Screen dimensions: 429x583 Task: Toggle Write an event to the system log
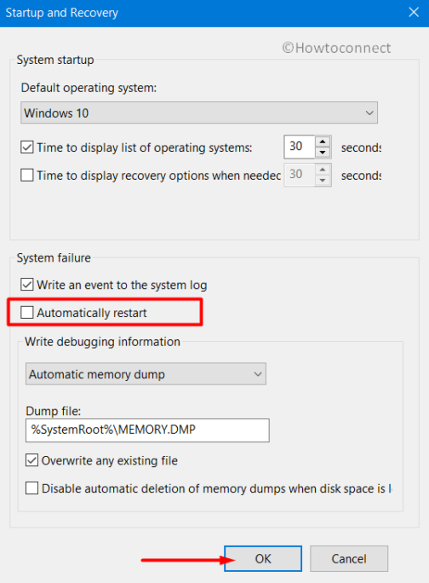[x=27, y=285]
